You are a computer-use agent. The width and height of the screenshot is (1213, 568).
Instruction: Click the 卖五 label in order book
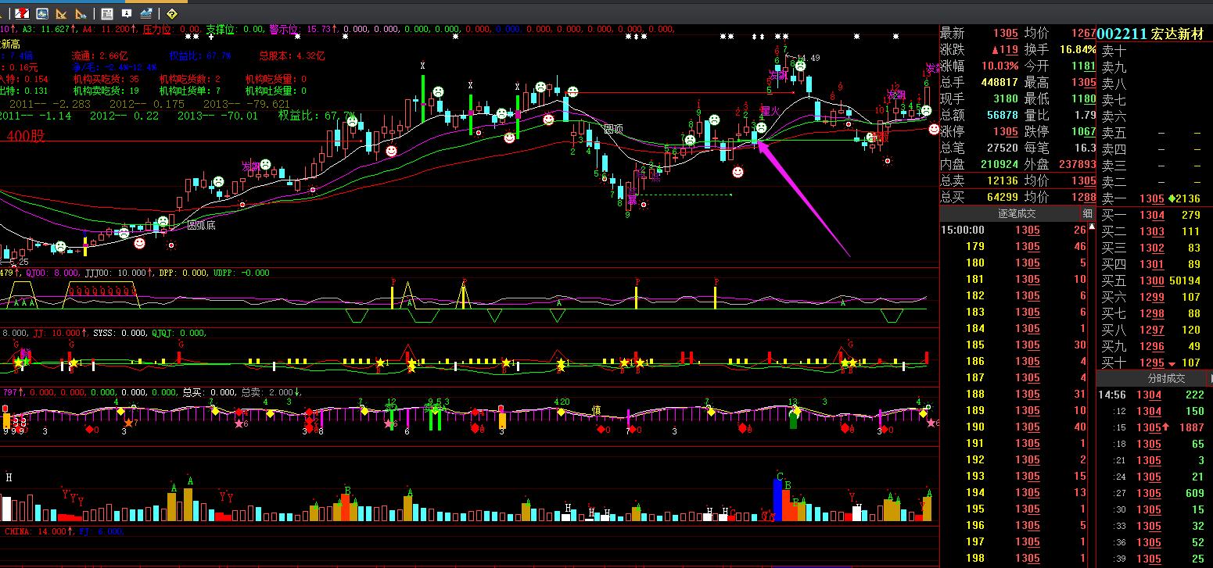(x=1114, y=133)
